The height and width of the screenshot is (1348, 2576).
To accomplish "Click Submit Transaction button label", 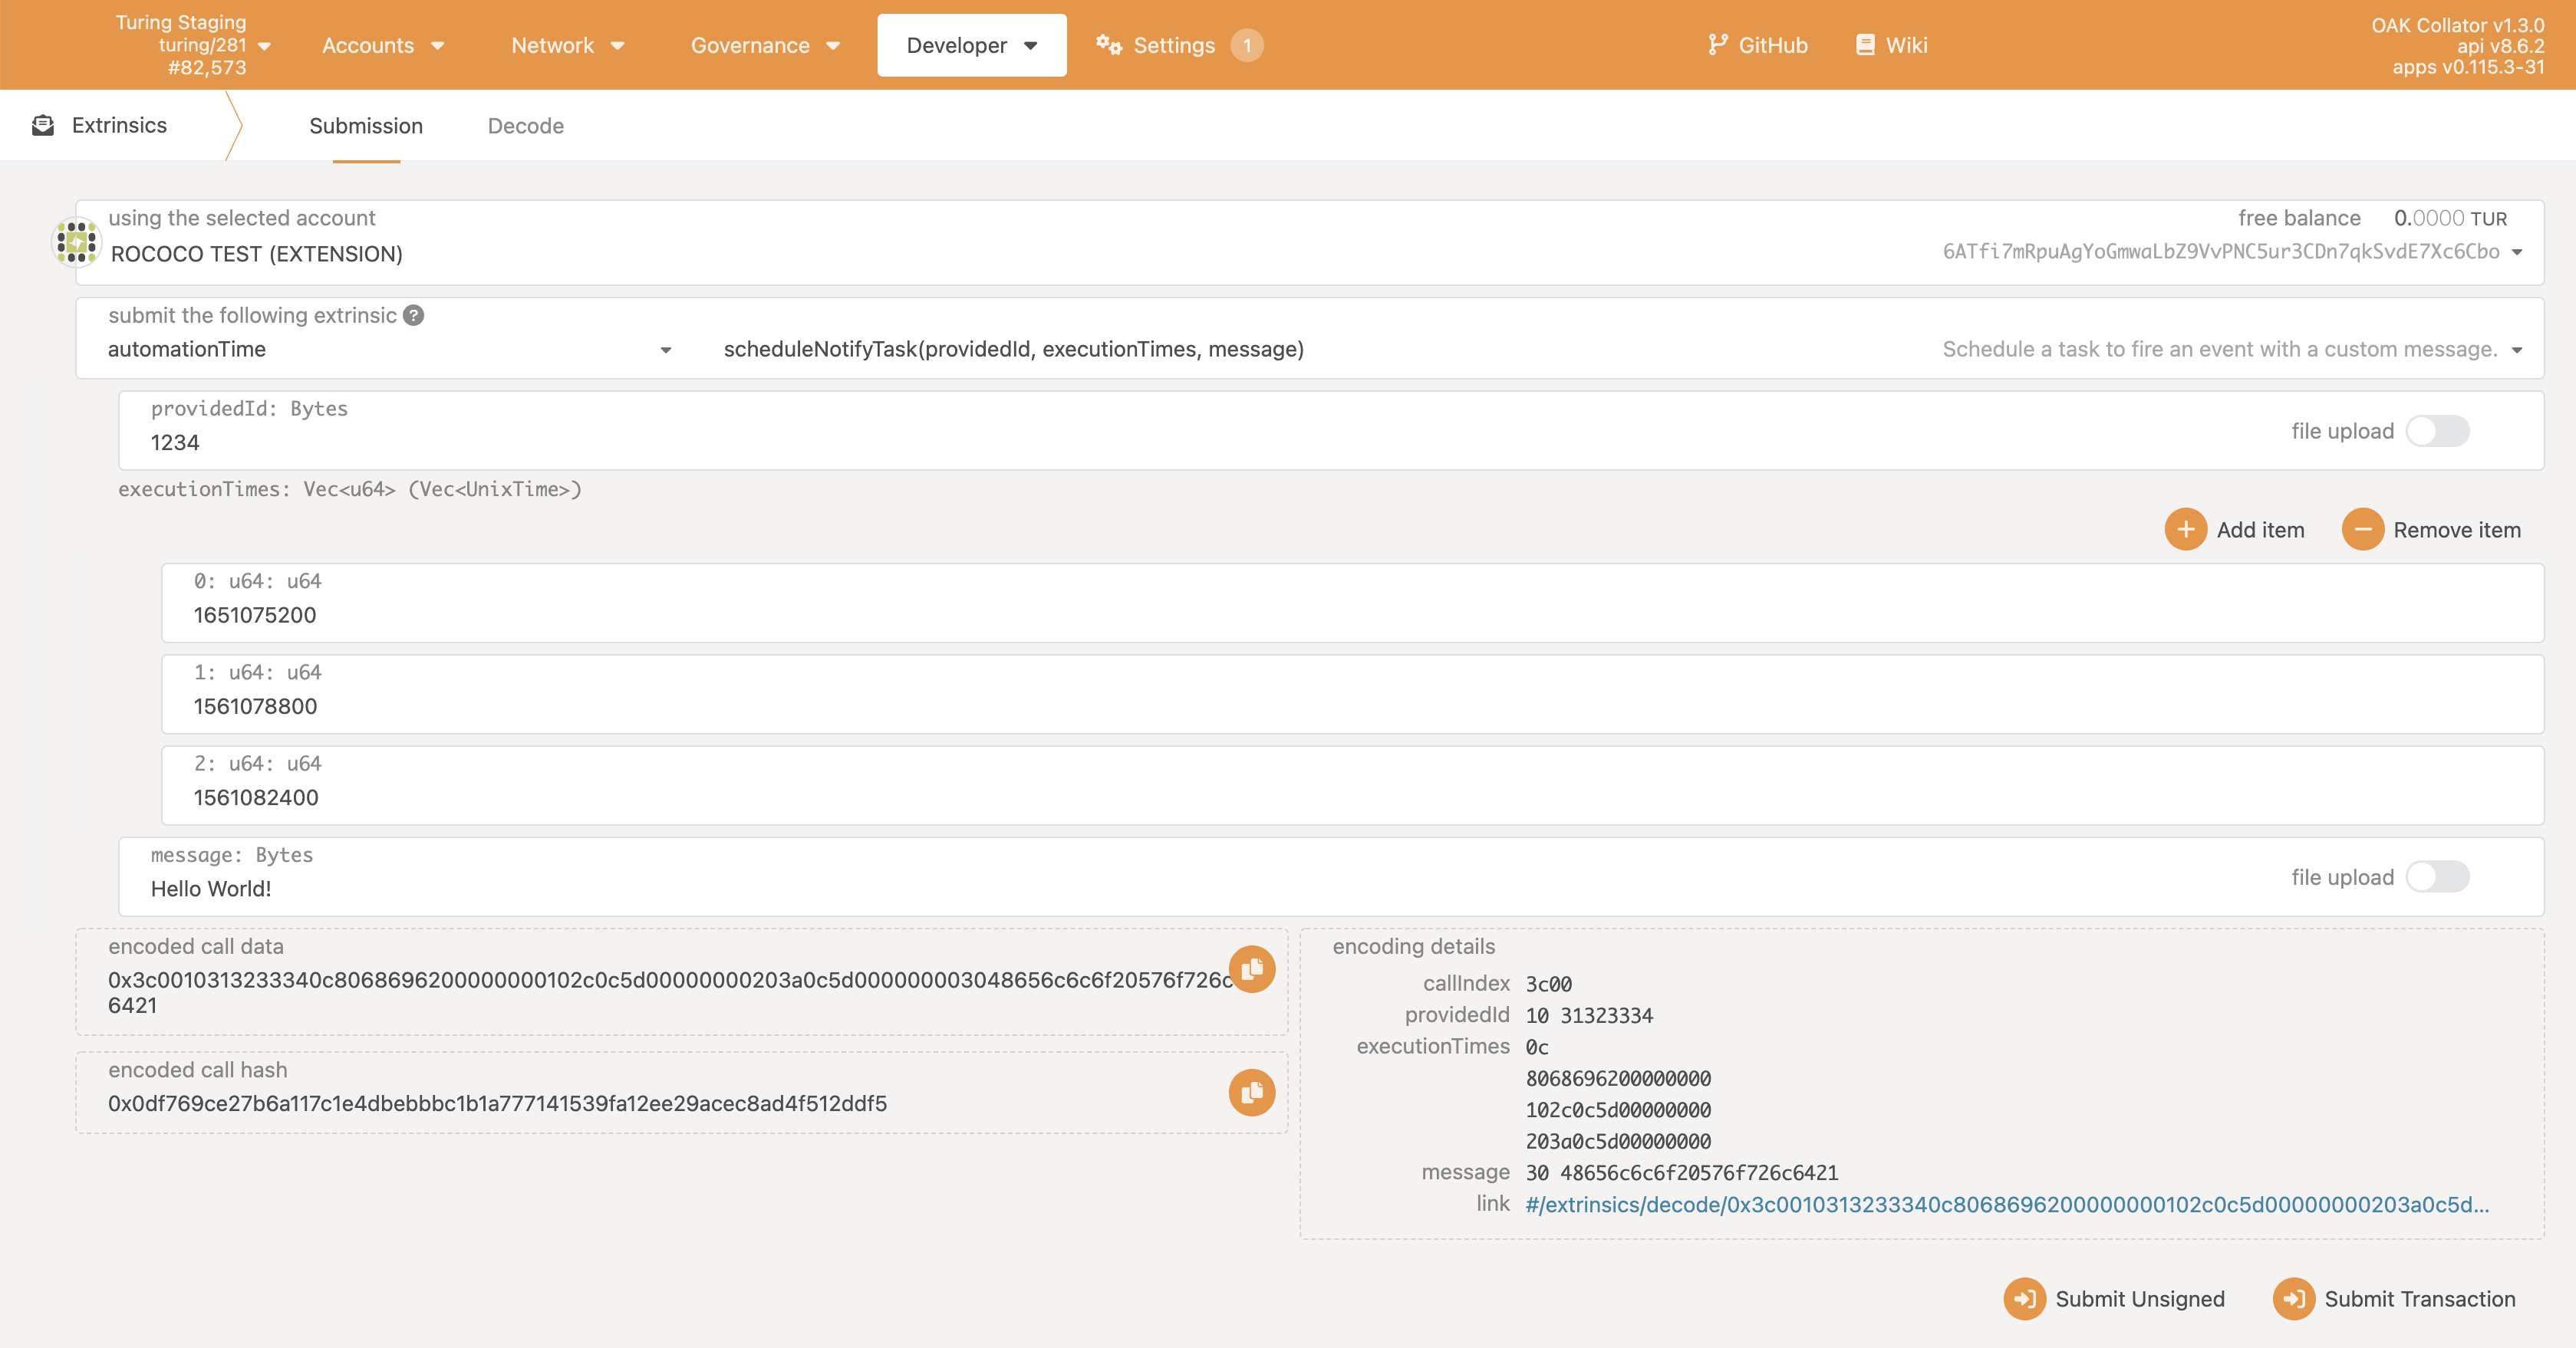I will pos(2420,1299).
